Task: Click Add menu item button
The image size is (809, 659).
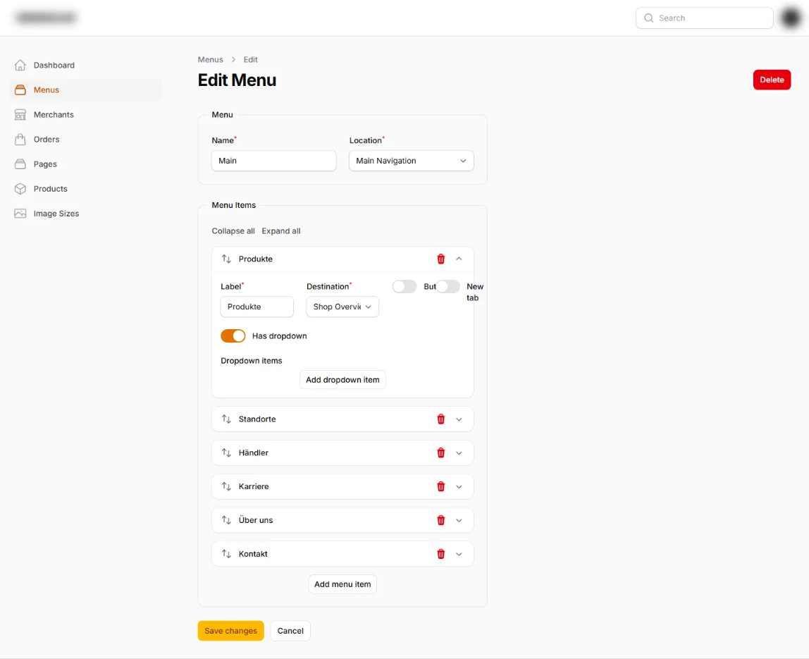Action: point(342,584)
